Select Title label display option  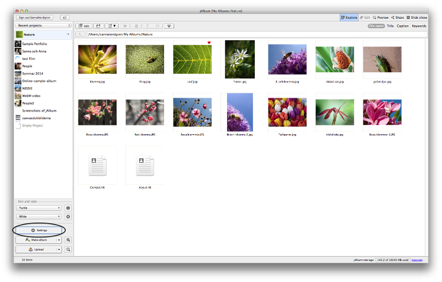coord(390,26)
